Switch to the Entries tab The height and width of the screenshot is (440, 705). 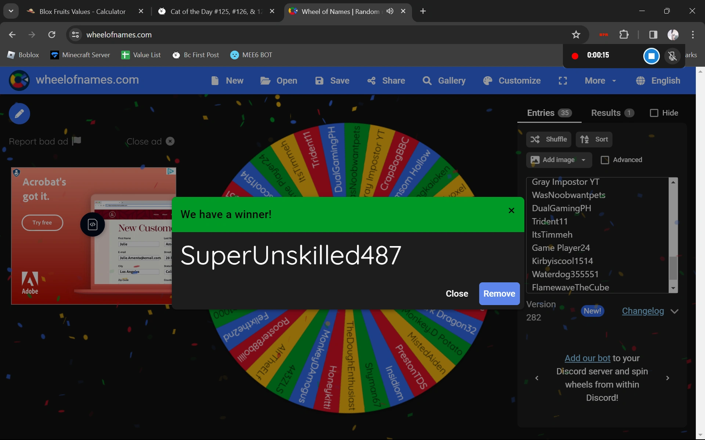pos(549,113)
